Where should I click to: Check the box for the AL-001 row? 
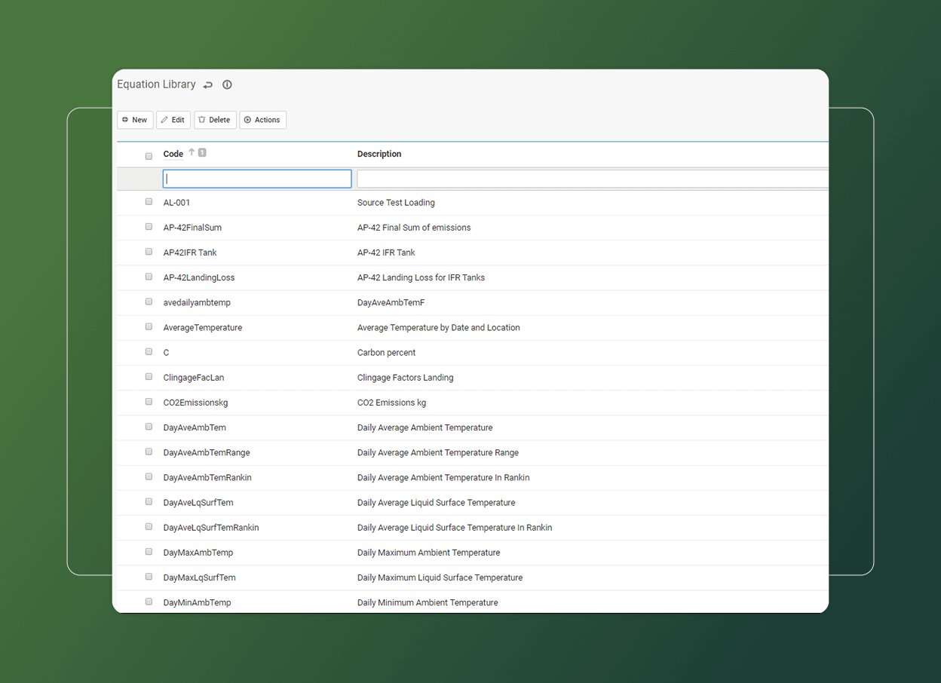click(x=149, y=202)
